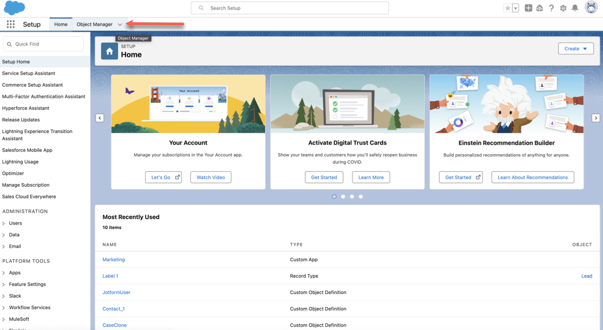This screenshot has width=603, height=330.
Task: Open the Setup gear icon
Action: pos(563,8)
